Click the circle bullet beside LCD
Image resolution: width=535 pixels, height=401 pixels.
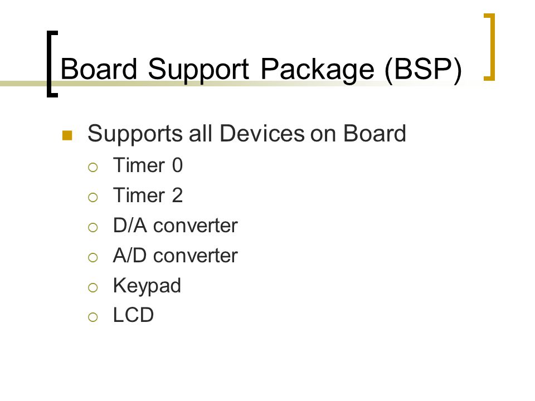click(x=93, y=317)
